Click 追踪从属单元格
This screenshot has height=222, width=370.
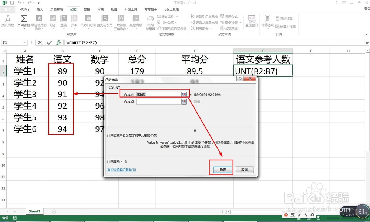pos(204,23)
